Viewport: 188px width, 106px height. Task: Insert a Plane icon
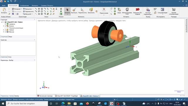[111, 9]
